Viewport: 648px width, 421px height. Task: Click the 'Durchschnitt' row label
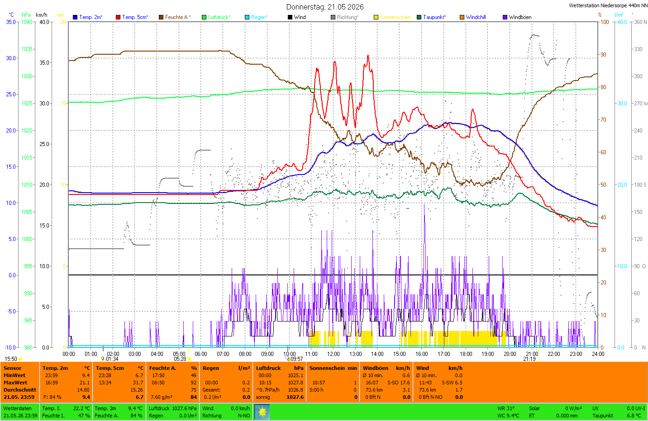coord(20,390)
